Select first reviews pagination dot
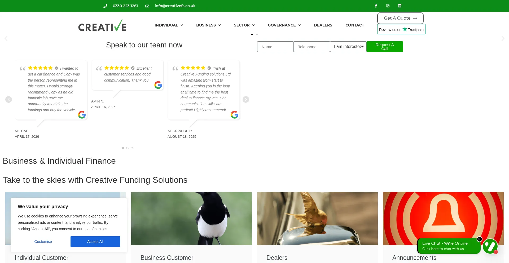509x263 pixels. 123,148
